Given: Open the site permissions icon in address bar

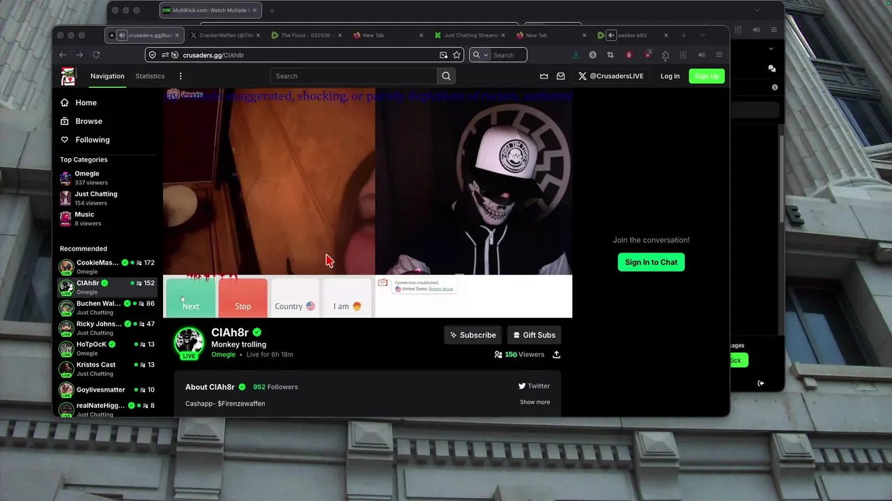Looking at the screenshot, I should tap(166, 55).
